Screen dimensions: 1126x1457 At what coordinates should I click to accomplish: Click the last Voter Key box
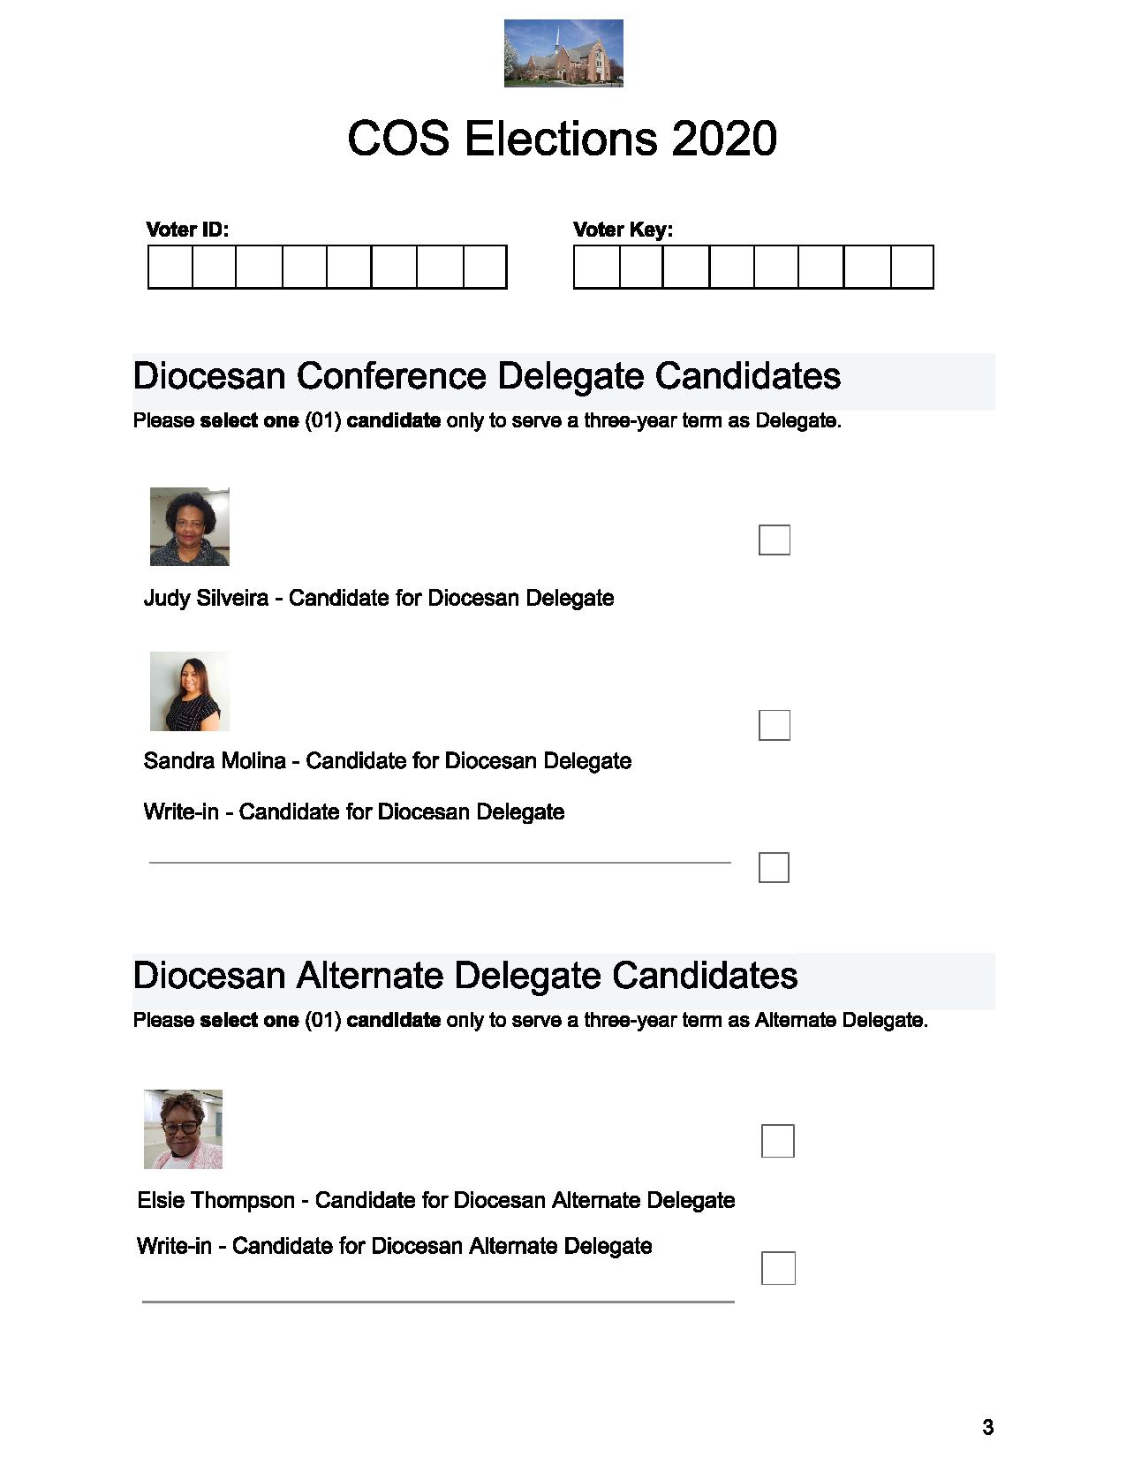pos(912,268)
